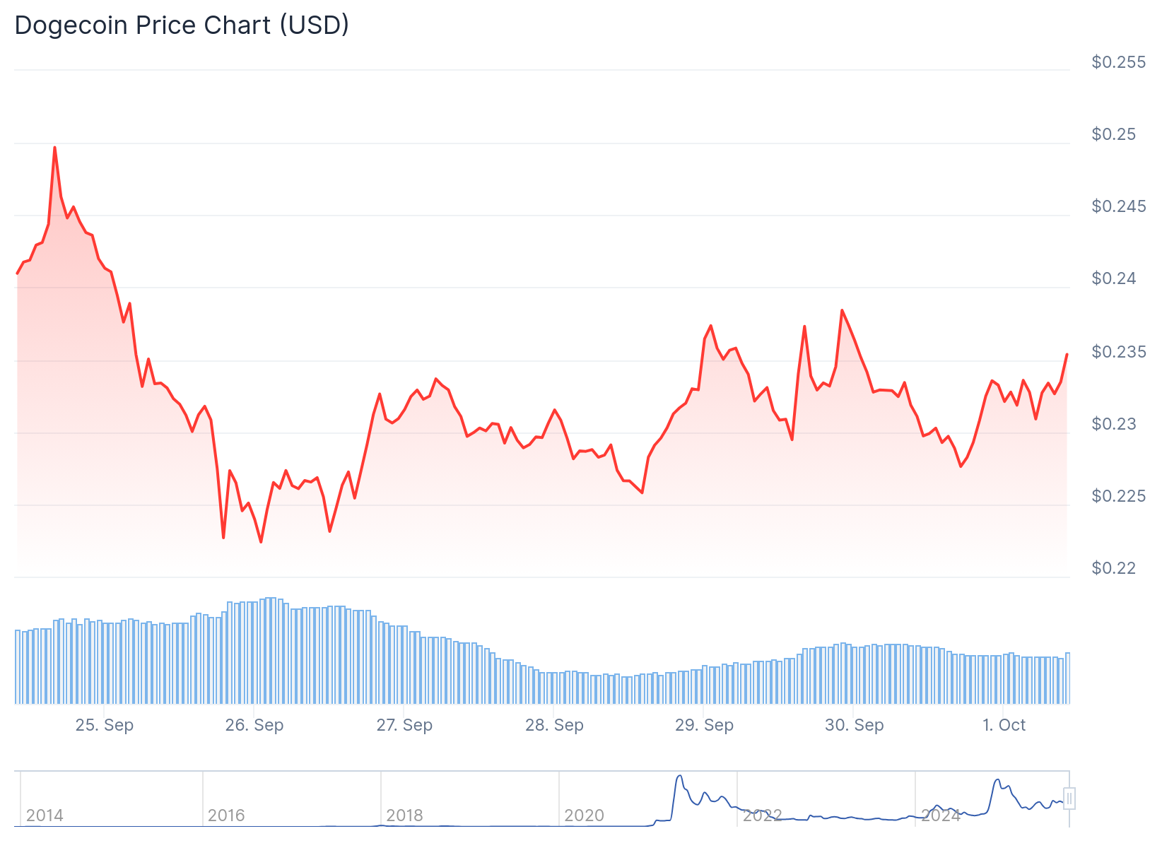Select the "29. Sep" date axis label
The width and height of the screenshot is (1162, 848).
pyautogui.click(x=704, y=725)
